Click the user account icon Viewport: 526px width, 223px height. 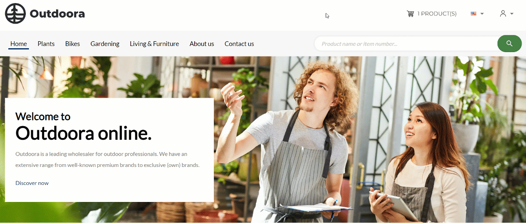click(x=503, y=14)
